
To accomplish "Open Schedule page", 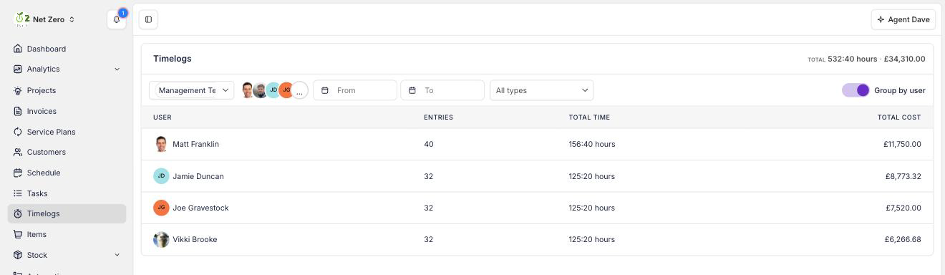I will point(67,173).
